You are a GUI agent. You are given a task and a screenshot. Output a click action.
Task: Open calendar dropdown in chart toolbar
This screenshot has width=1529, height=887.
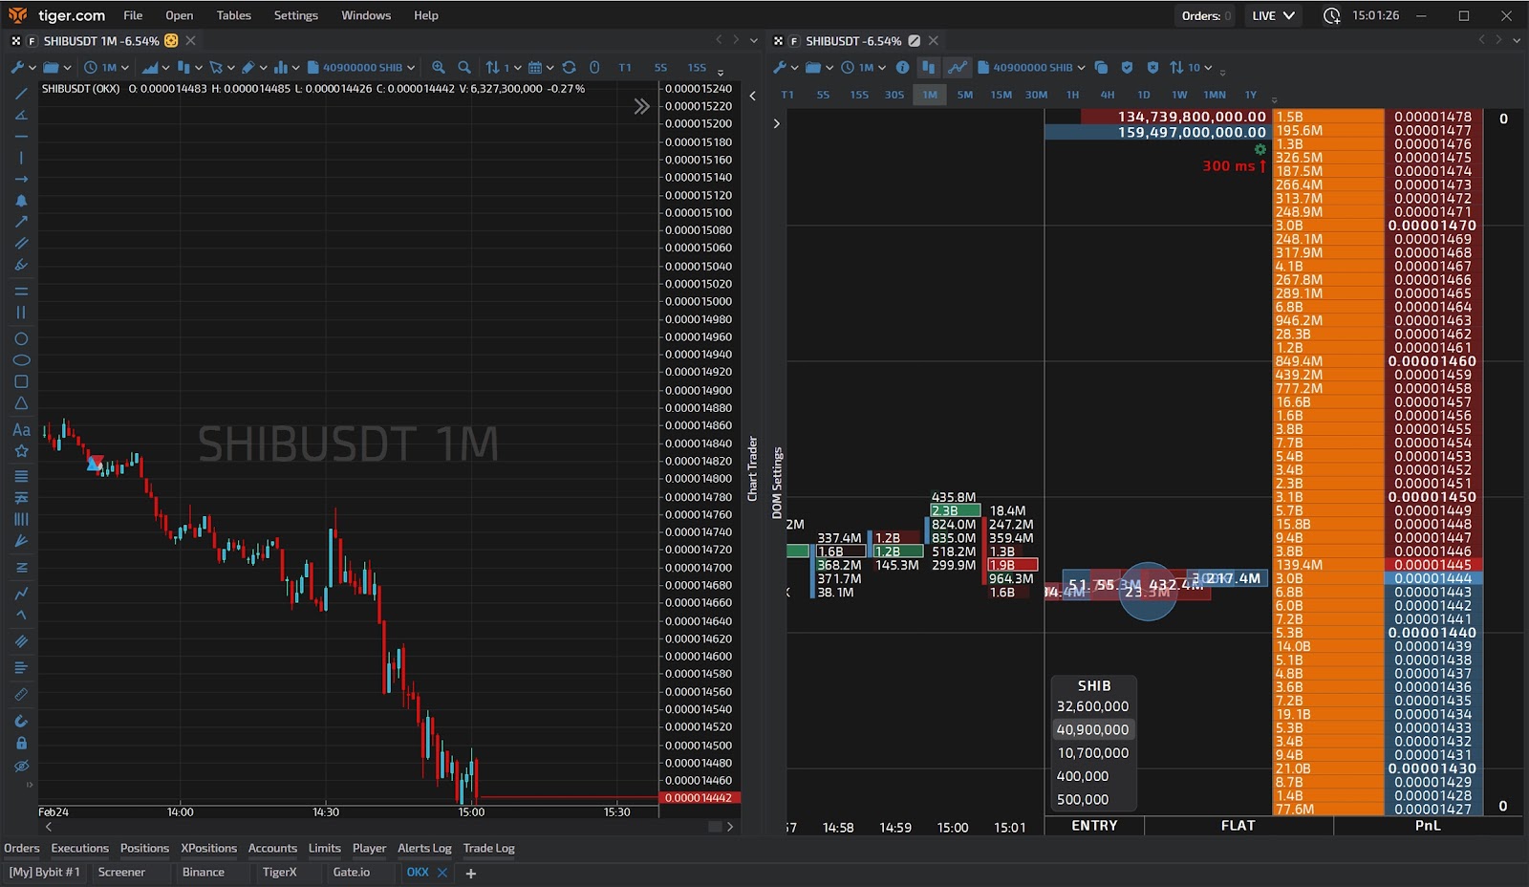point(541,67)
